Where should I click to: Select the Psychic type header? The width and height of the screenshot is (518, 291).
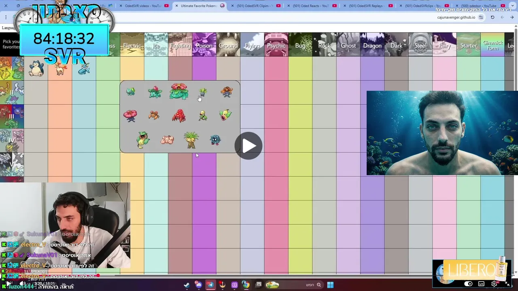point(276,44)
